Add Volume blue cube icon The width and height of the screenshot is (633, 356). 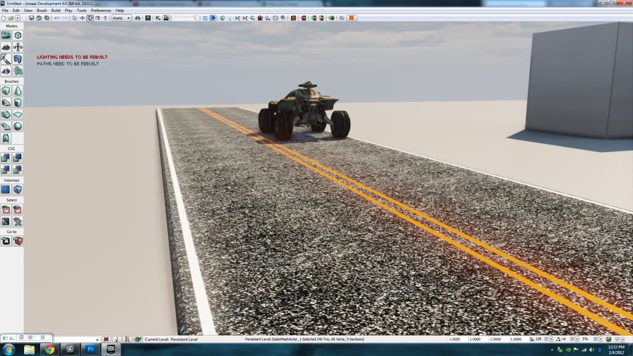click(x=18, y=189)
